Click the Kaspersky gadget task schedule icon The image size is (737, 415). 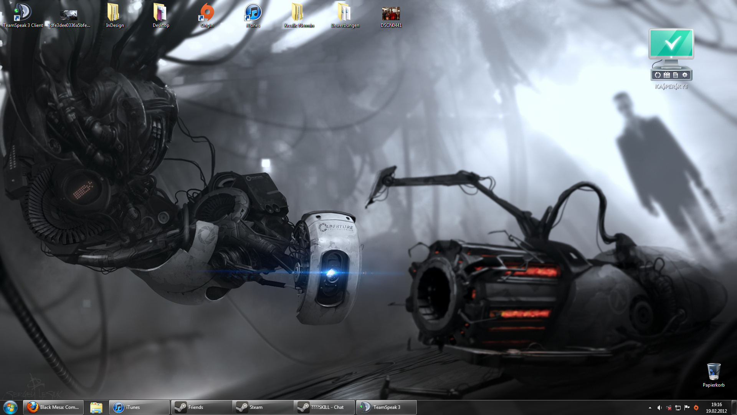(x=667, y=75)
